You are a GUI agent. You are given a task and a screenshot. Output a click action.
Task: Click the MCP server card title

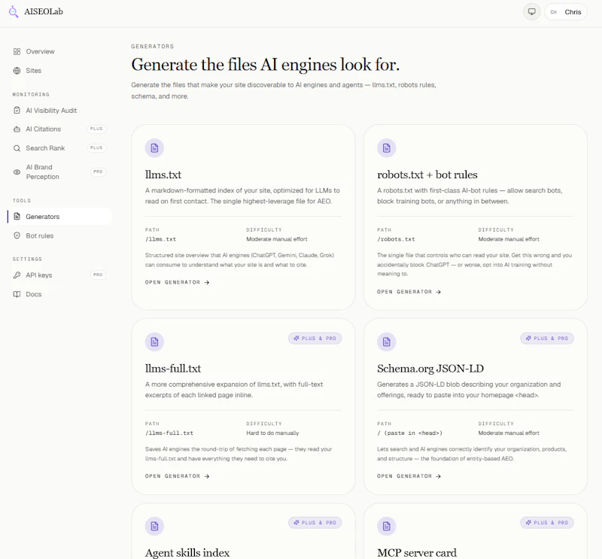[417, 552]
